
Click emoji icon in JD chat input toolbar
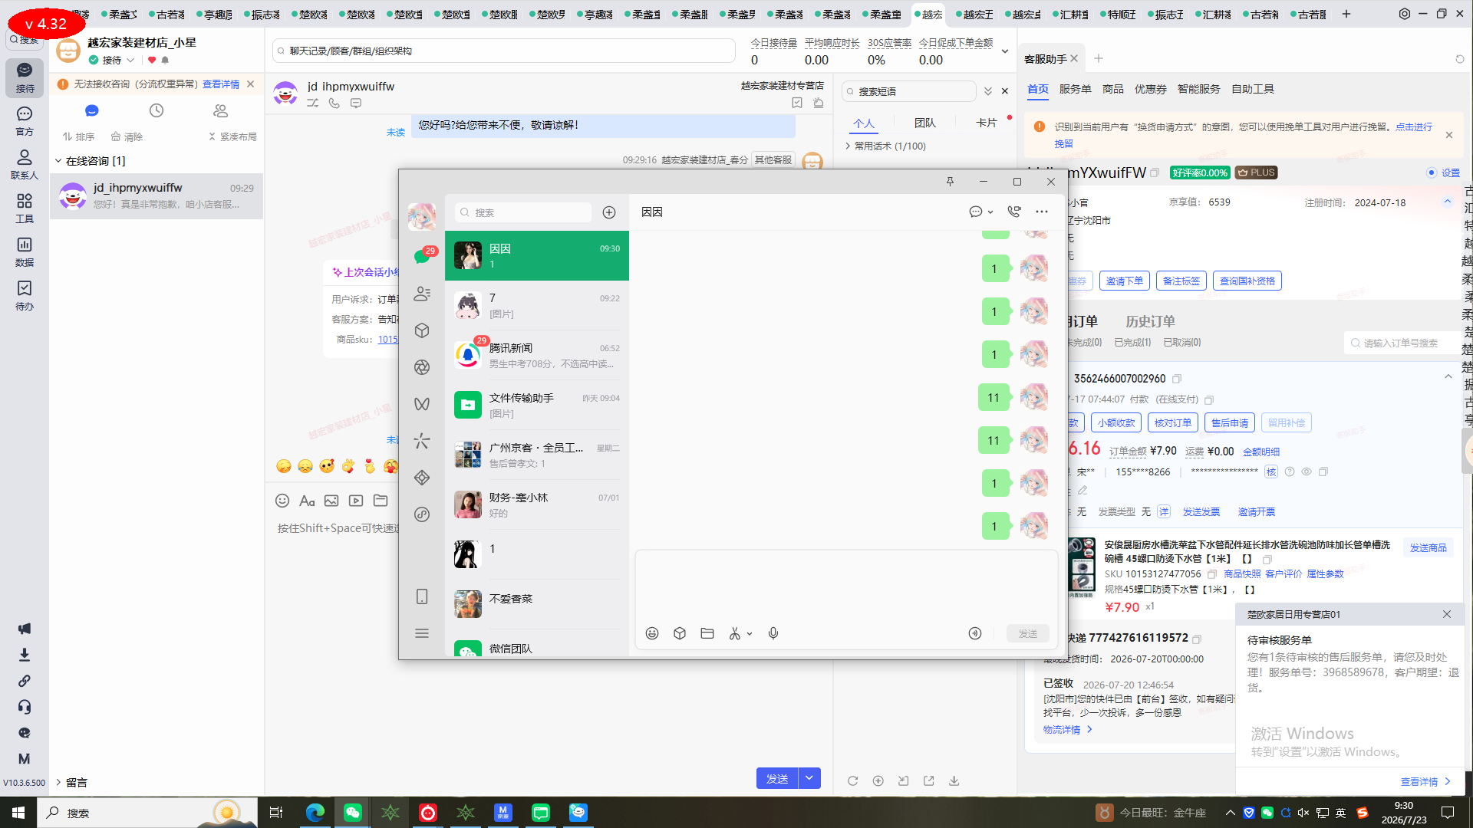point(282,501)
